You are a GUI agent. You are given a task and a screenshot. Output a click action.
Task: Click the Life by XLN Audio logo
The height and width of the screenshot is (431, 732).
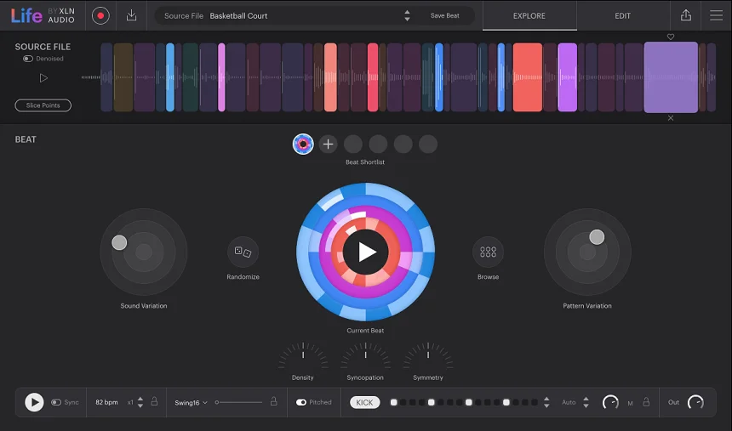[43, 16]
